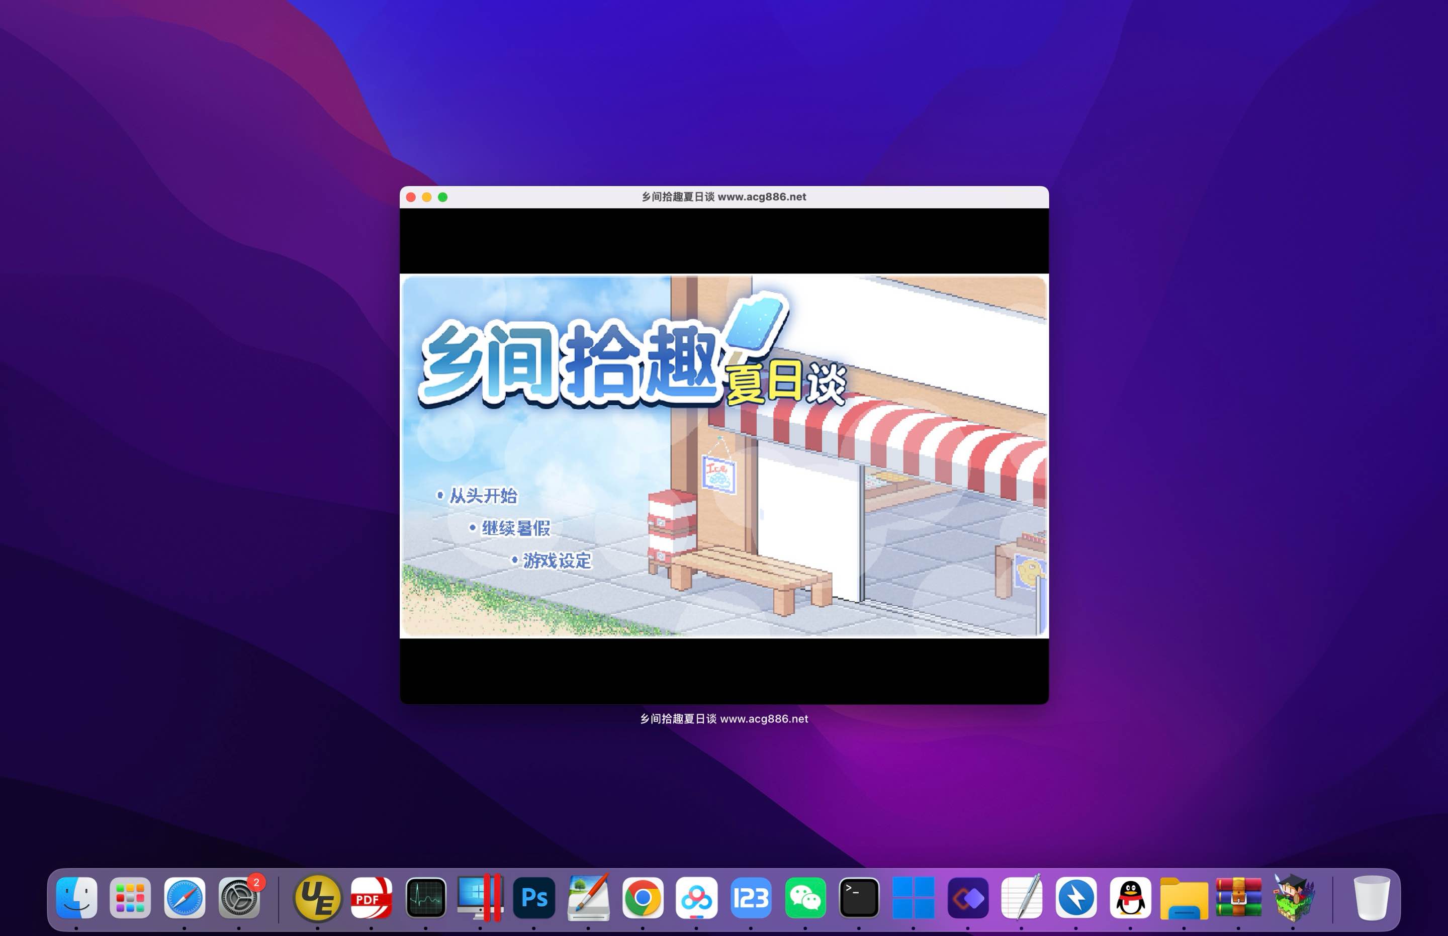Launch Safari from the dock
Screen dimensions: 1448x936
(185, 897)
